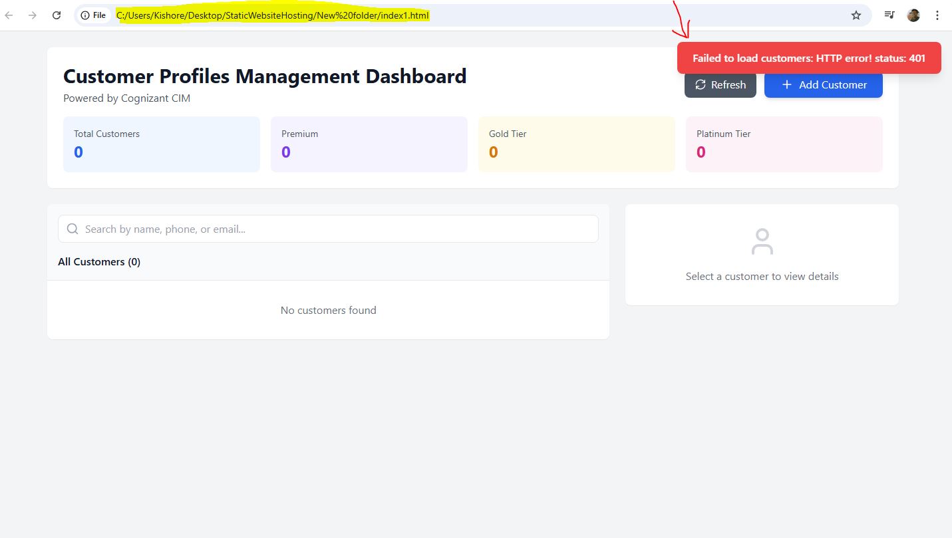Open the media controls icon in the toolbar

click(x=889, y=15)
